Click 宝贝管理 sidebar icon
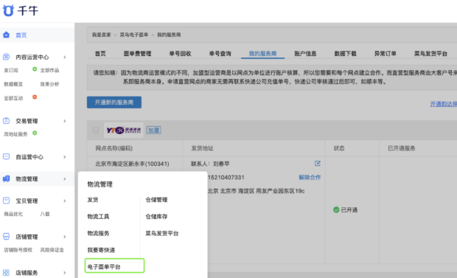The width and height of the screenshot is (457, 278). coord(6,201)
